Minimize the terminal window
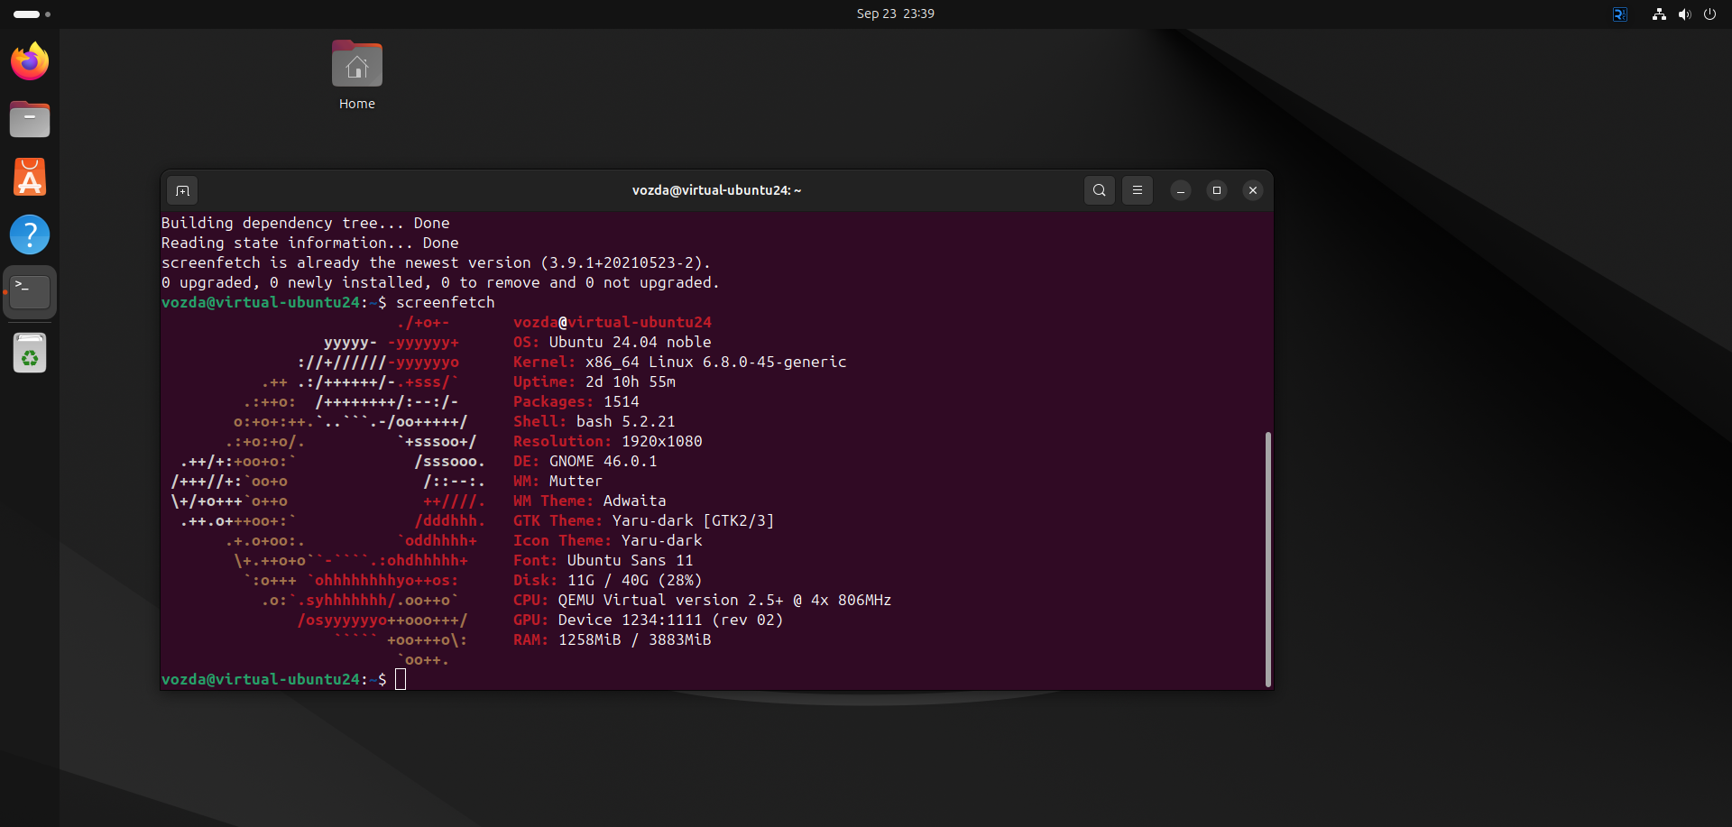 [x=1181, y=190]
